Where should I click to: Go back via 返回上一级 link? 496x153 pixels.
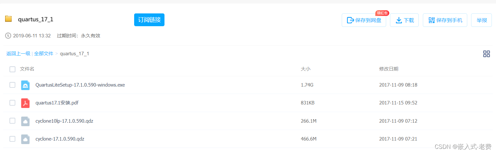tap(18, 54)
